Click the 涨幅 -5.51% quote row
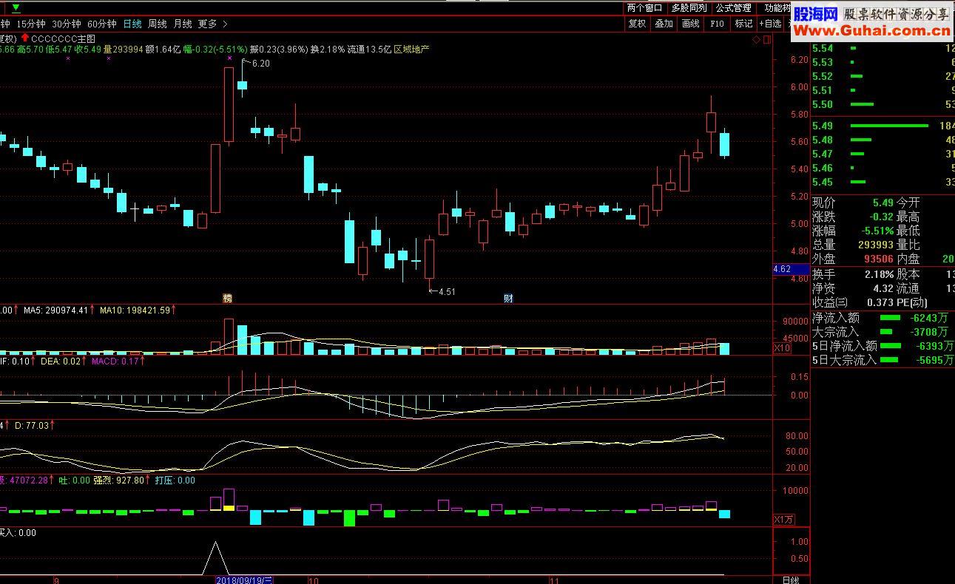The height and width of the screenshot is (584, 955). pyautogui.click(x=853, y=231)
